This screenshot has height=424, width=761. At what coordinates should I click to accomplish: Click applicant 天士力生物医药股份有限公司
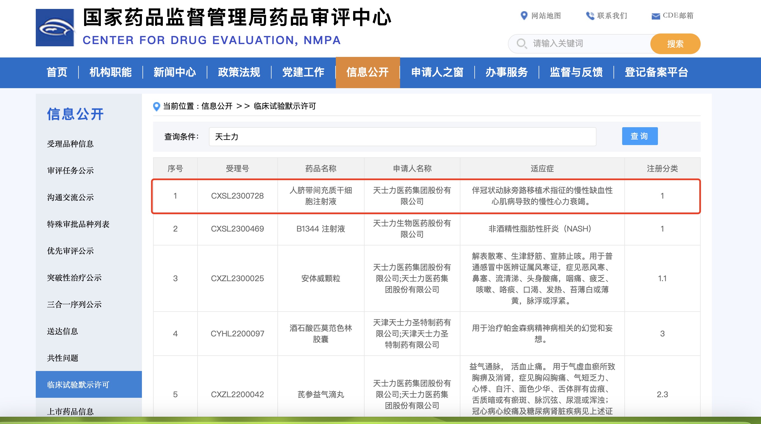tap(412, 229)
